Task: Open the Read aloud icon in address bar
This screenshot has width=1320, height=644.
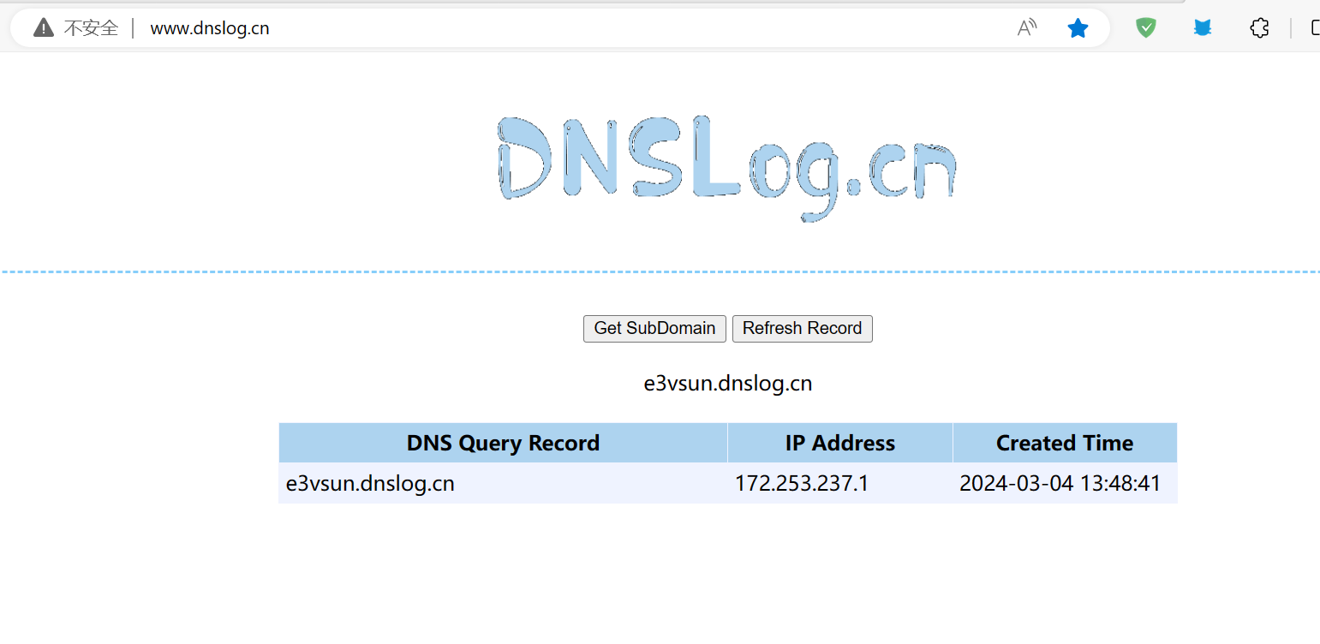Action: (1026, 28)
